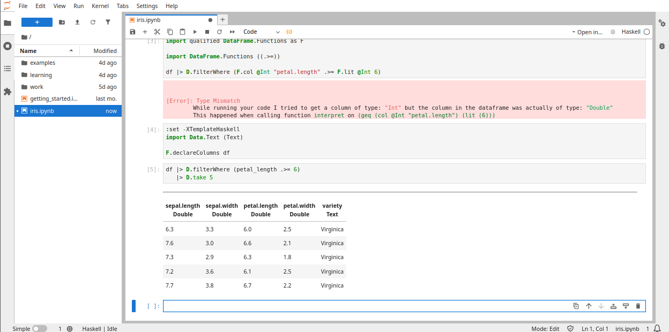Select the getting_started notebook file
This screenshot has width=669, height=332.
pyautogui.click(x=68, y=99)
